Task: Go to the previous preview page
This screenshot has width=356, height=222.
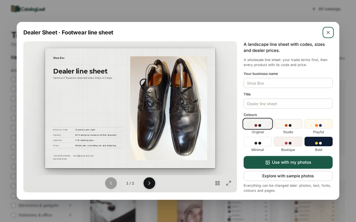Action: coord(111,183)
